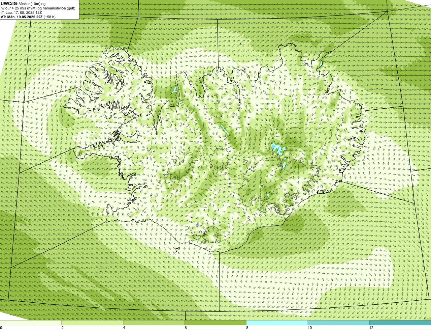Click the 2–4 m/s pale green legend segment
431x330 pixels.
click(x=93, y=323)
